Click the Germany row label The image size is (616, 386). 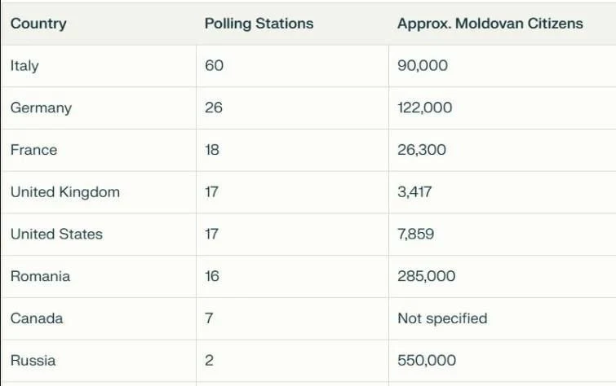point(41,108)
